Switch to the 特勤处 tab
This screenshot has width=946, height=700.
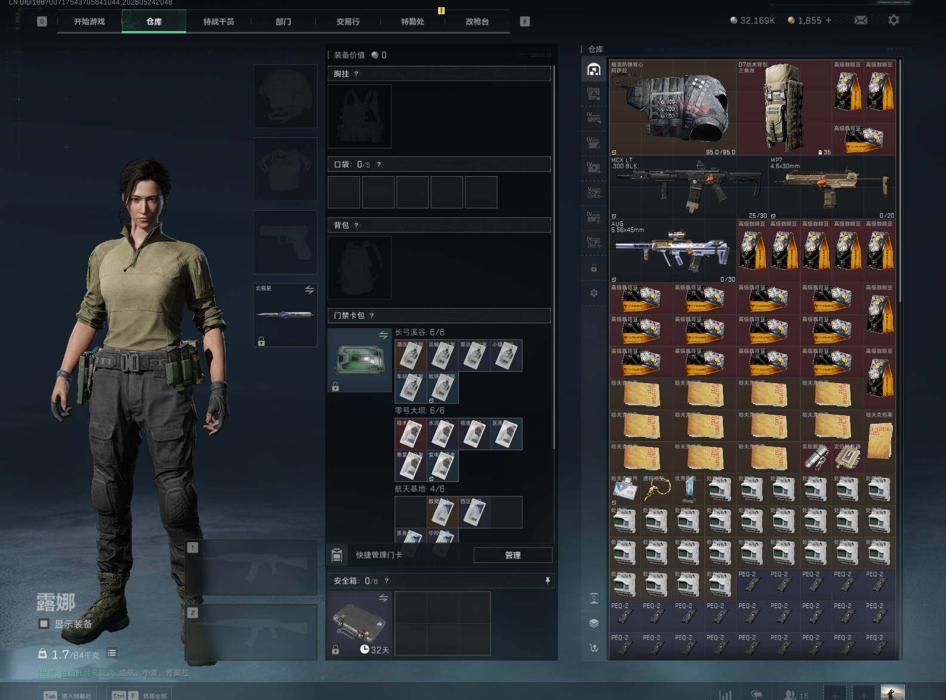(x=412, y=21)
